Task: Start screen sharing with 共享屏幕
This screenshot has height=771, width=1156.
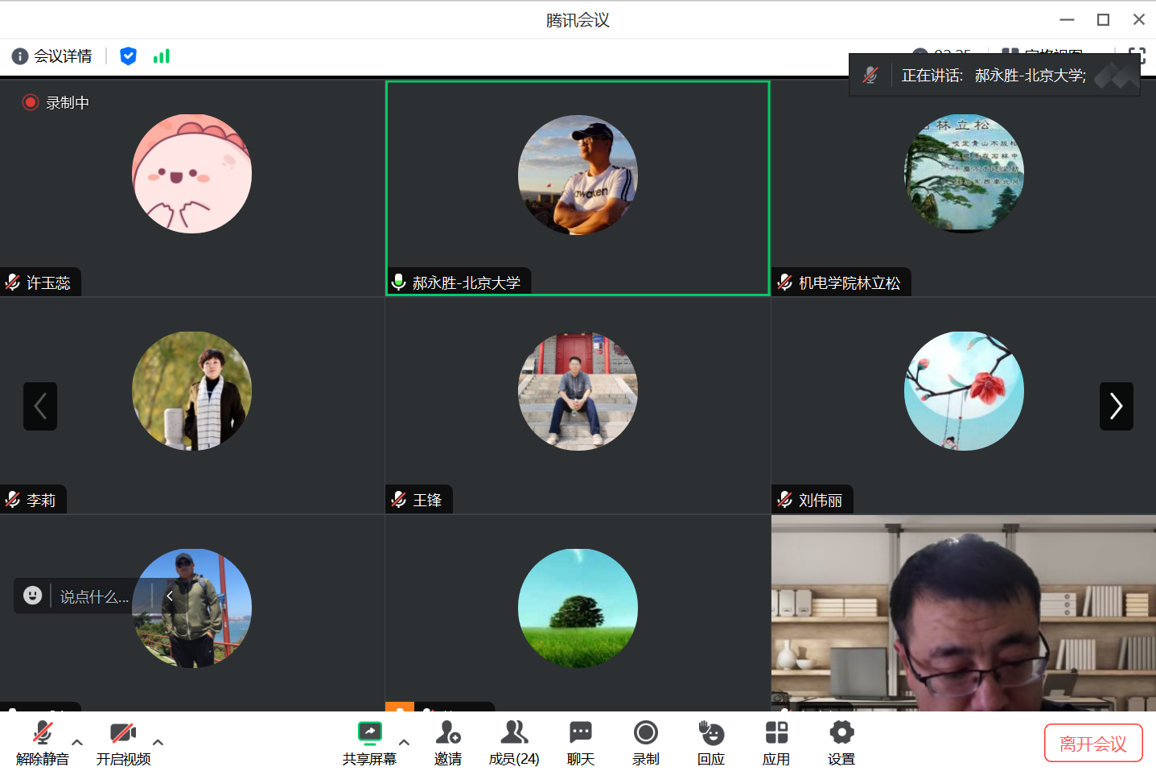Action: (369, 743)
